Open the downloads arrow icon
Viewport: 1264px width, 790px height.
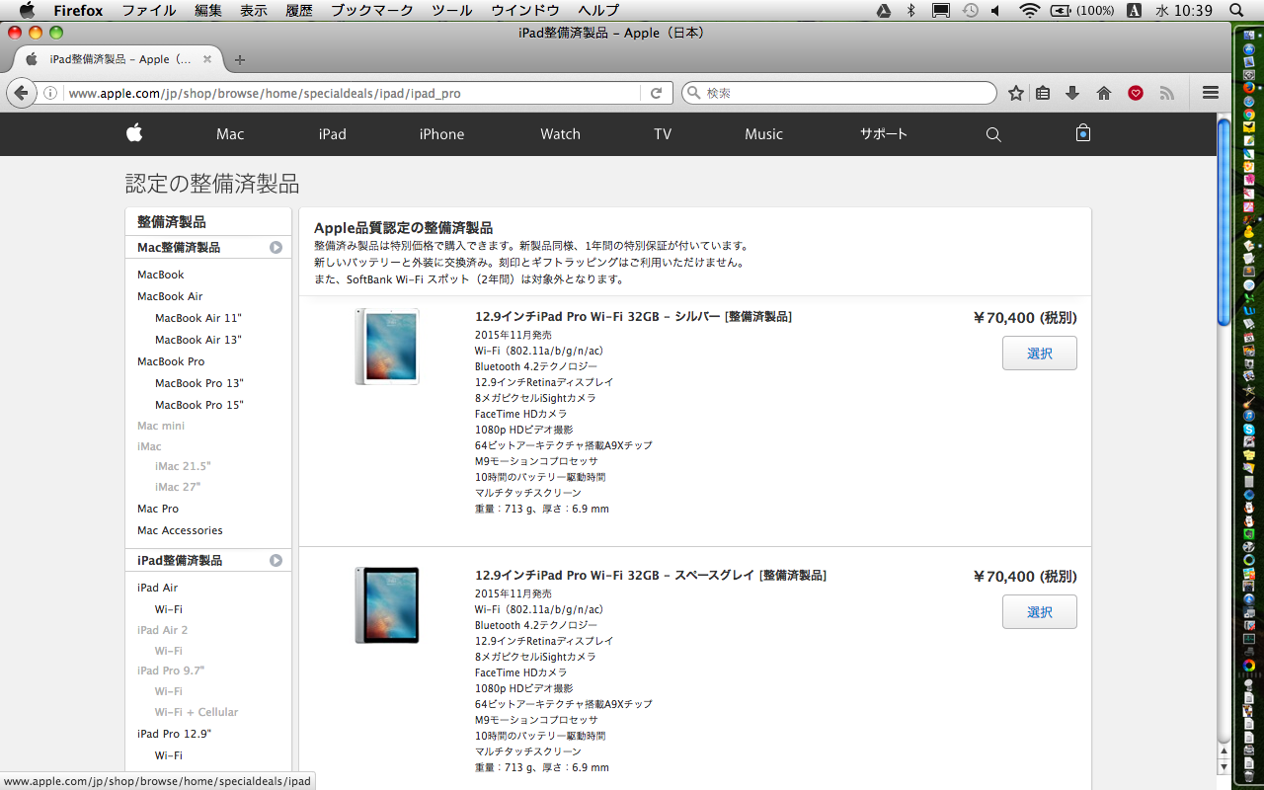pos(1072,93)
